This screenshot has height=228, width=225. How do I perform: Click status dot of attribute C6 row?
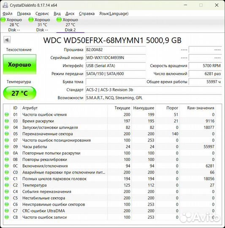(7, 204)
